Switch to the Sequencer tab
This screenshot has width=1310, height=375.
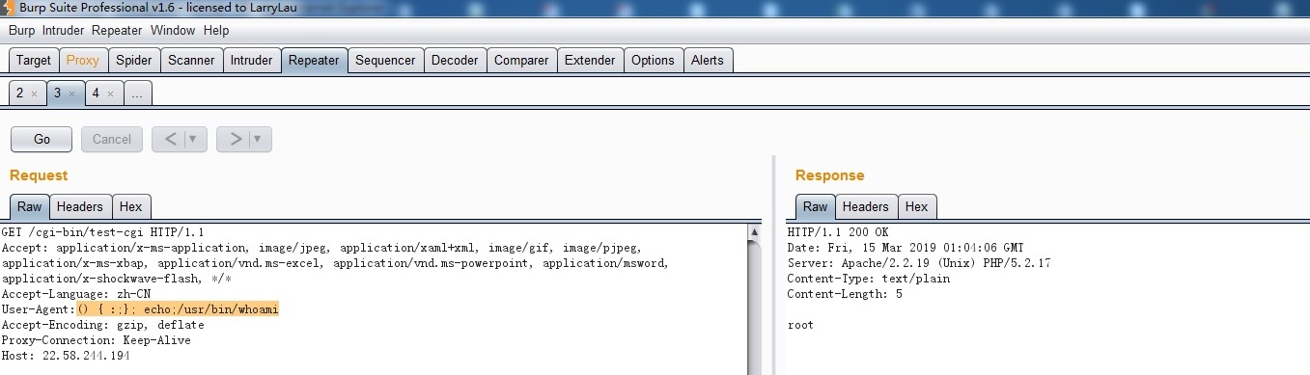385,60
